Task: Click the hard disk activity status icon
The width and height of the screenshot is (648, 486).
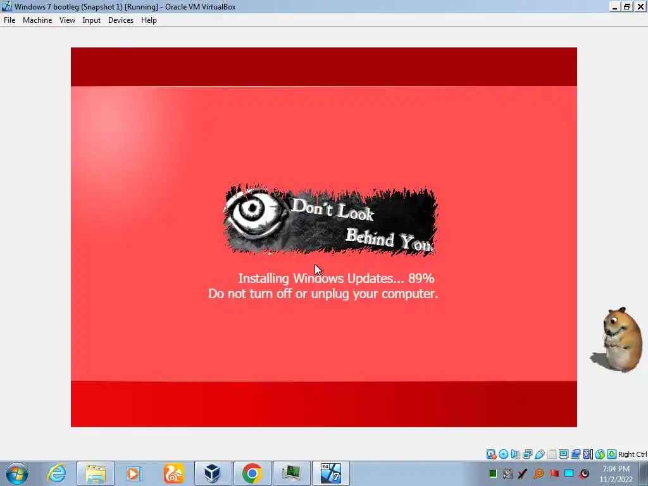Action: point(491,454)
